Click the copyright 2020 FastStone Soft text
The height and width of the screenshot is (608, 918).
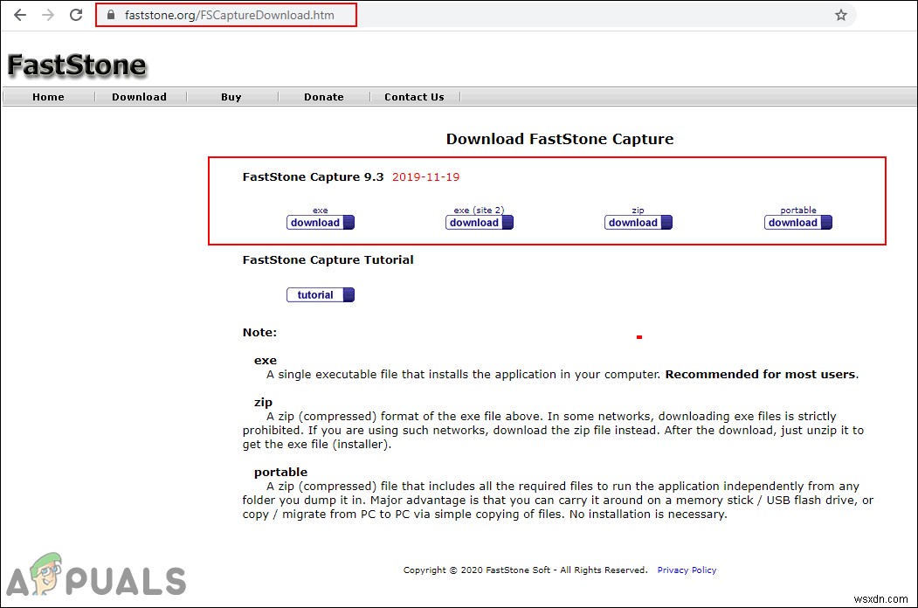(525, 570)
